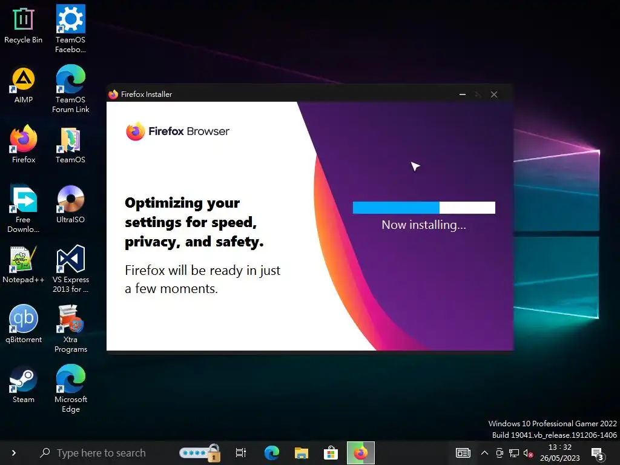
Task: Select the qBittorrent desktop shortcut
Action: point(24,325)
